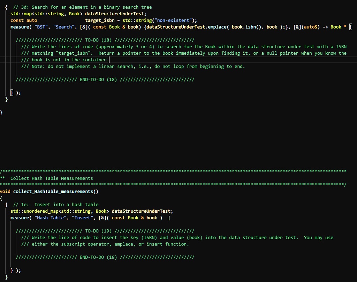This screenshot has width=357, height=282.
Task: Click the 'target_isbn' variable declaration name
Action: (100, 20)
